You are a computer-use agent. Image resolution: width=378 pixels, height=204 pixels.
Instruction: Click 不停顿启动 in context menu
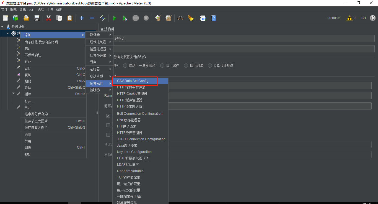(x=53, y=55)
